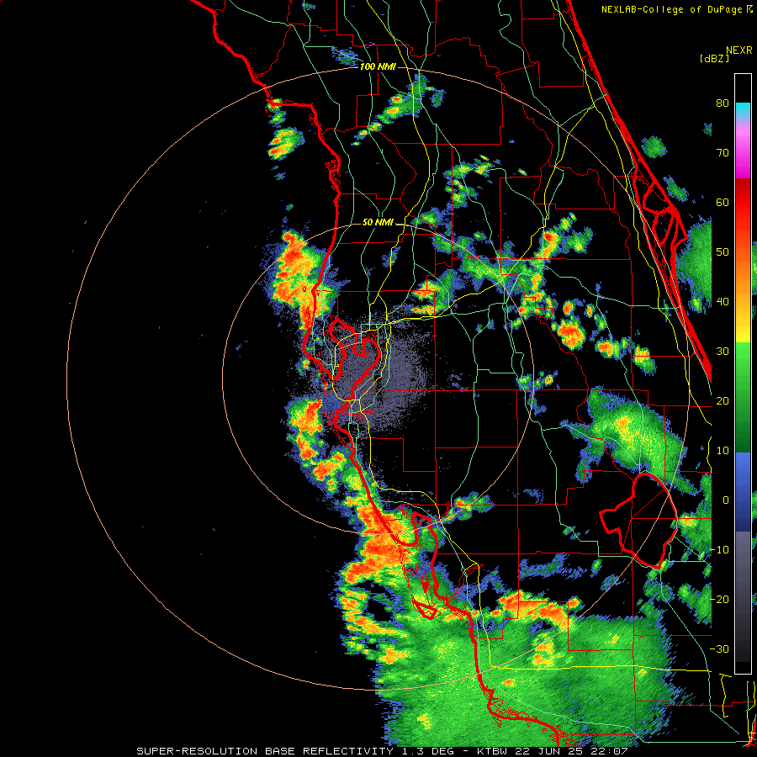757x757 pixels.
Task: Click the [dBZ] units label
Action: coord(714,58)
